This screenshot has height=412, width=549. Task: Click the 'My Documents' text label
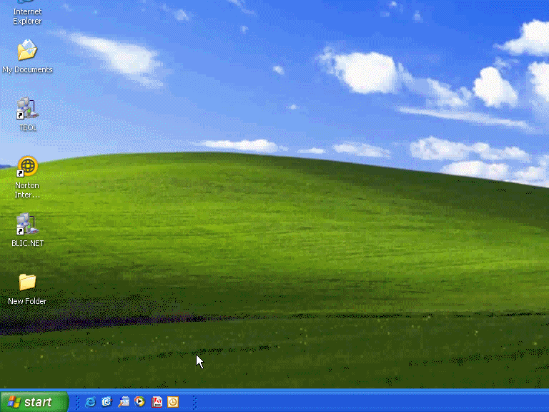click(27, 70)
